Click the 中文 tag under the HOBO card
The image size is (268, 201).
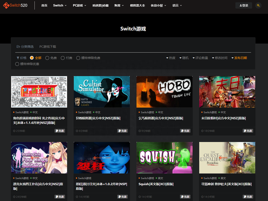click(160, 112)
